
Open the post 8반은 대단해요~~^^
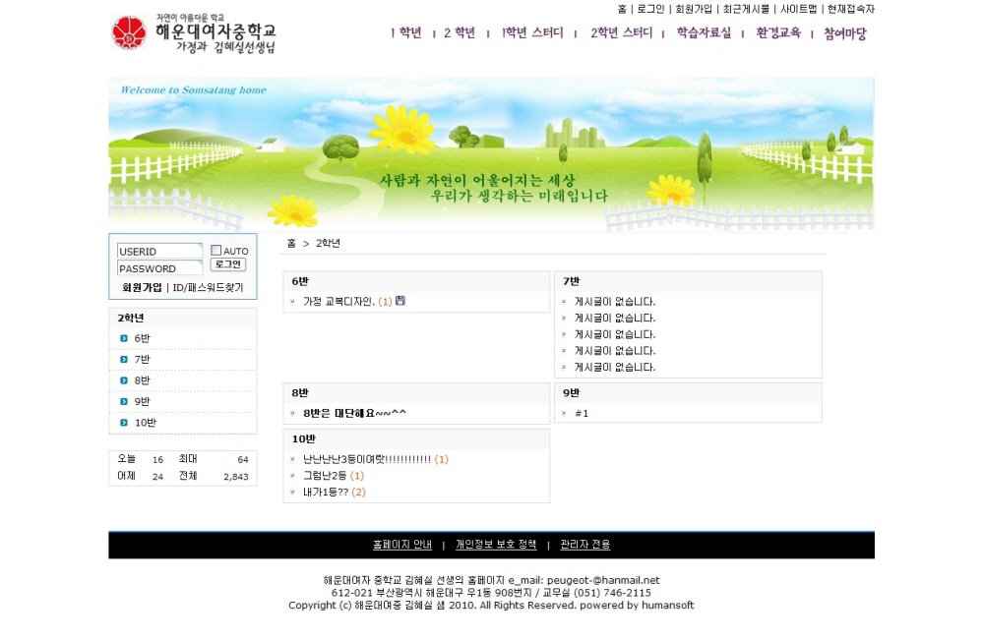(x=354, y=413)
